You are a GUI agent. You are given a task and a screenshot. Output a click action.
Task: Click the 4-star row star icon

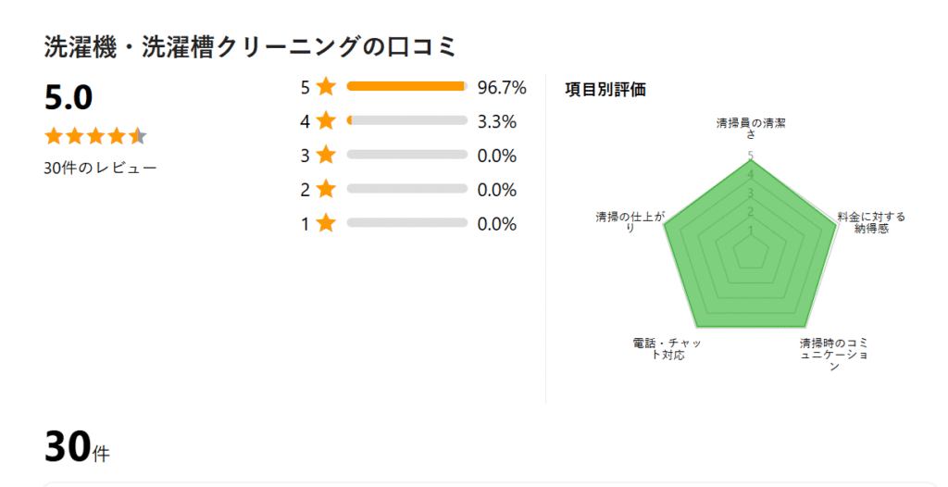point(325,121)
